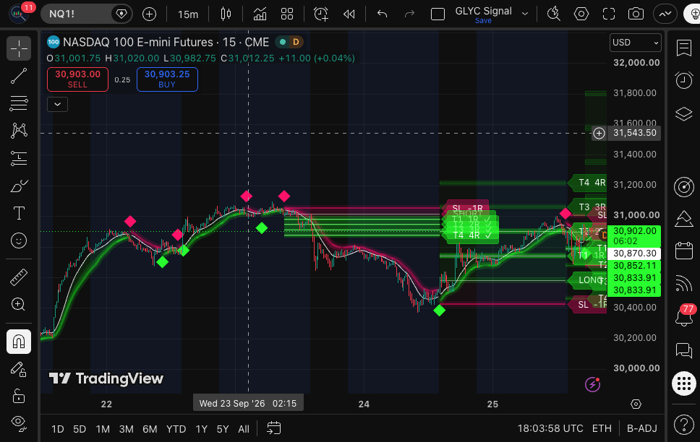Toggle magnet mode snapping
This screenshot has height=442, width=700.
click(19, 342)
